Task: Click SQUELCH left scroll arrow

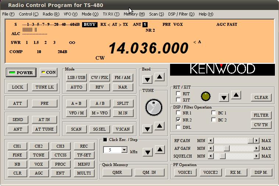Action: point(211,156)
